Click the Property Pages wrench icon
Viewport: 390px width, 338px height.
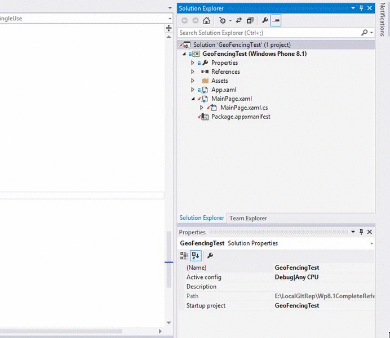pyautogui.click(x=210, y=256)
